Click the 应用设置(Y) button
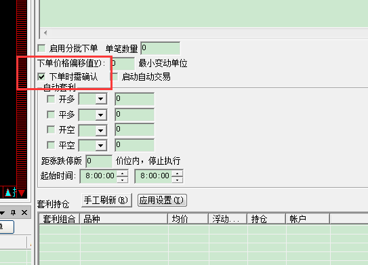368x265 pixels. point(162,200)
